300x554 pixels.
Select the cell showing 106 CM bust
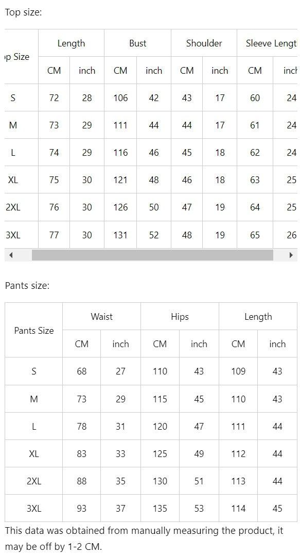coord(120,97)
